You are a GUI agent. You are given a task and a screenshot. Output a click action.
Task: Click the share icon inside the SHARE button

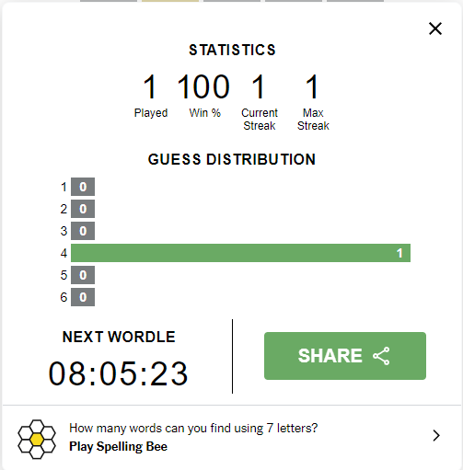pyautogui.click(x=381, y=356)
